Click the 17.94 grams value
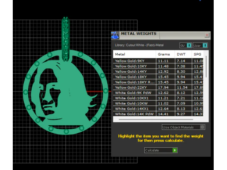227x170 pixels. click(x=163, y=87)
